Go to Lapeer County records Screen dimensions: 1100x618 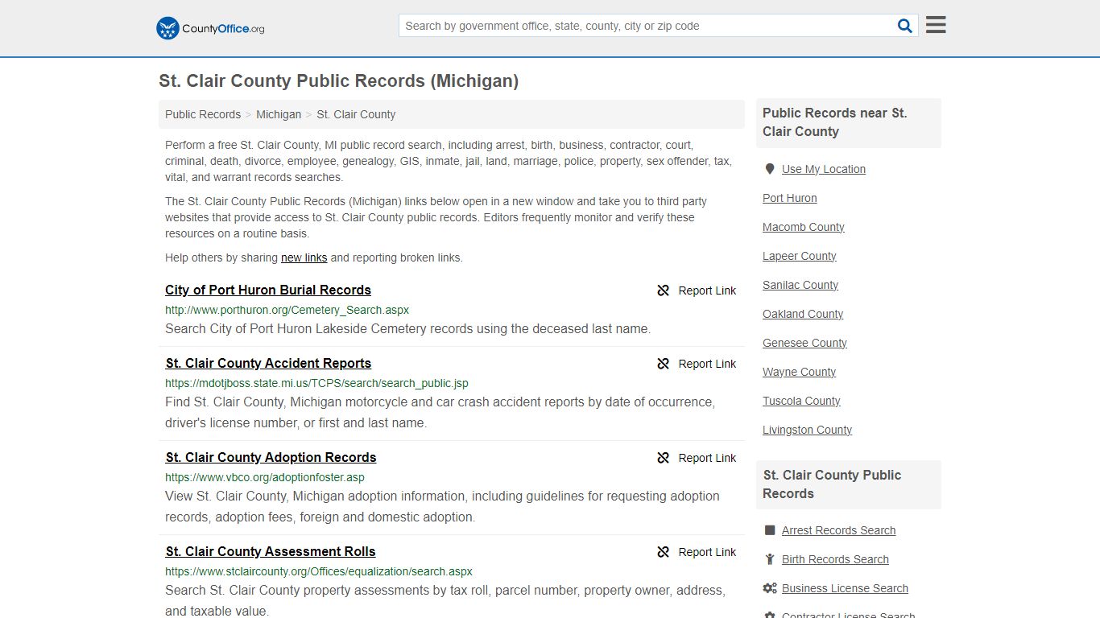[x=800, y=256]
